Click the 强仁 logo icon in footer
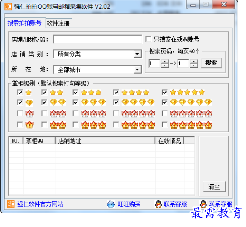Screen dimensions: 246x227 (11, 204)
